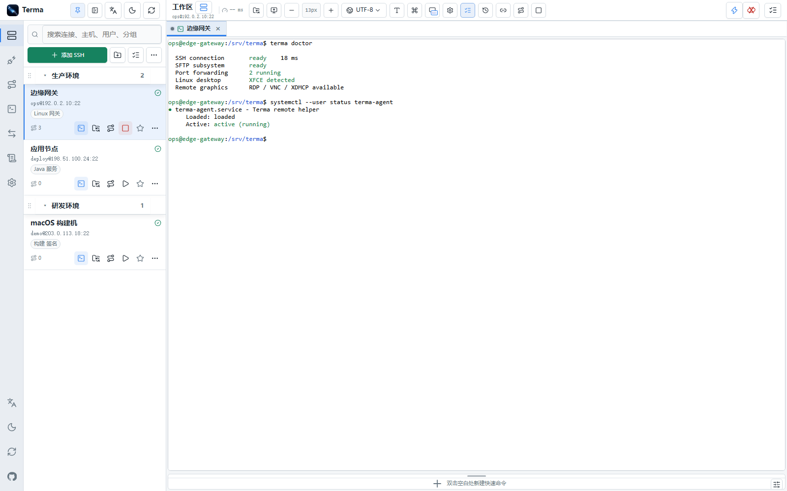The image size is (787, 491).
Task: Decrease terminal font size
Action: pos(292,10)
